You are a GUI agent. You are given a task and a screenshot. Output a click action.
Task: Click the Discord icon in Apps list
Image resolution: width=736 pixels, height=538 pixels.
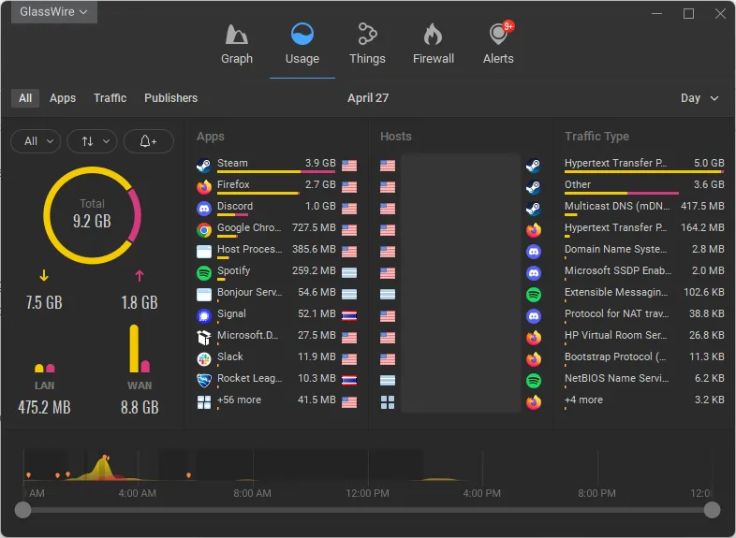(204, 209)
